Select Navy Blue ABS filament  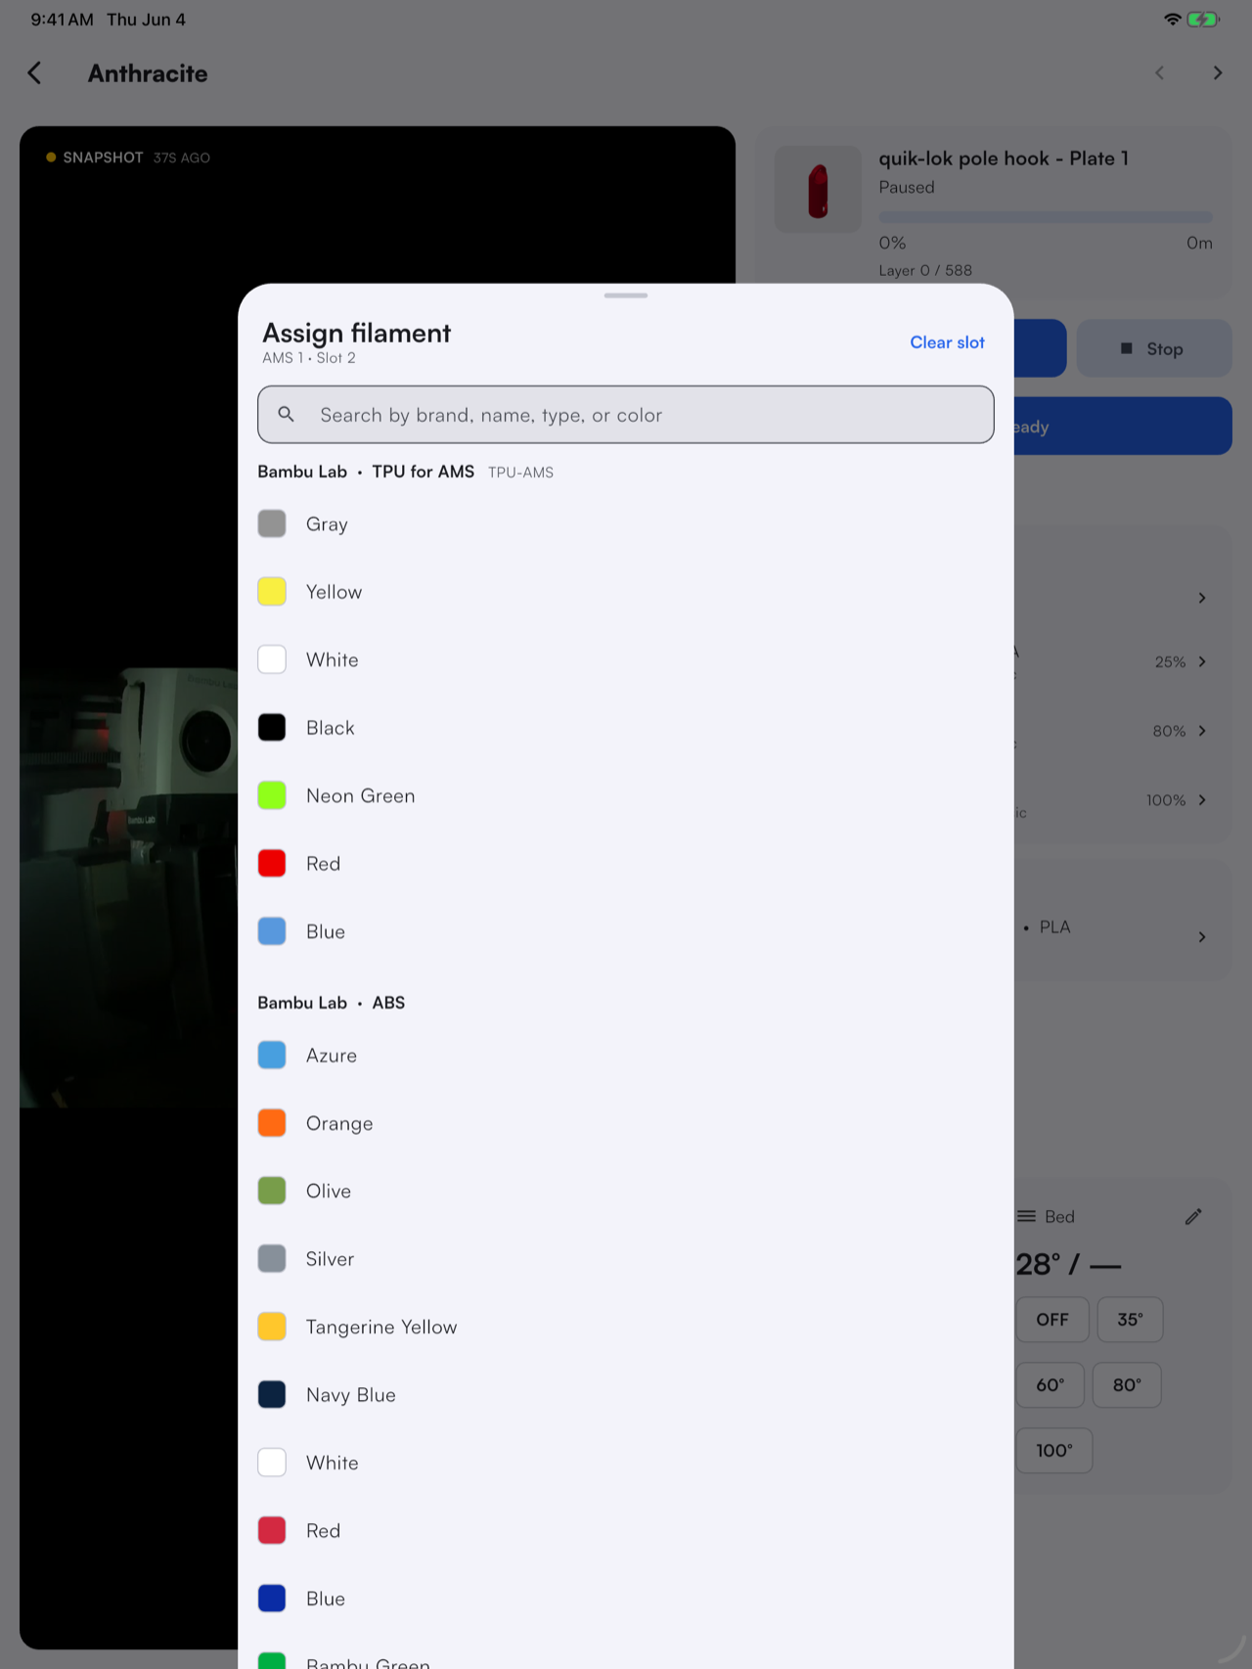coord(626,1395)
